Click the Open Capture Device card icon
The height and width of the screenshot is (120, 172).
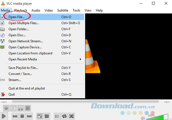point(2,47)
